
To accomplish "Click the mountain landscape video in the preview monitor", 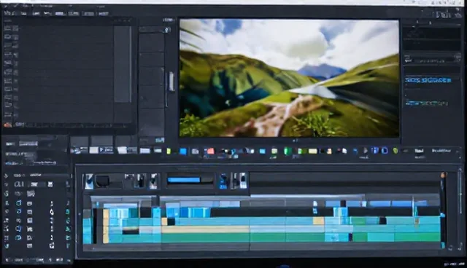I will point(289,78).
